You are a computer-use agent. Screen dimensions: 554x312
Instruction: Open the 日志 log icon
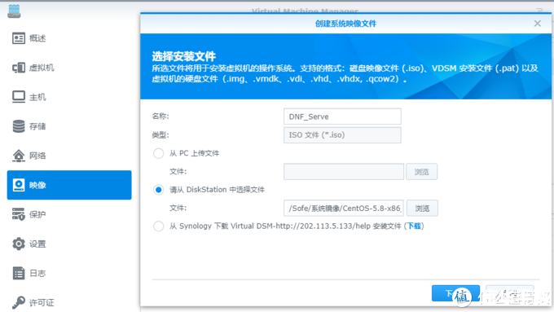pos(19,273)
